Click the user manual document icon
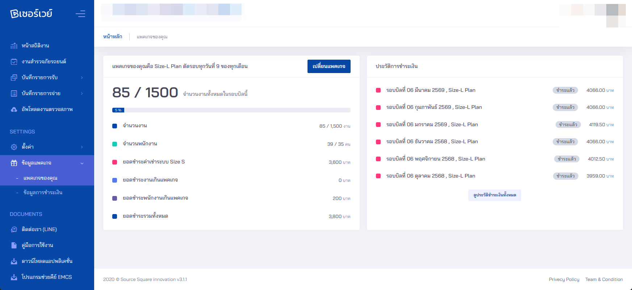 tap(14, 245)
